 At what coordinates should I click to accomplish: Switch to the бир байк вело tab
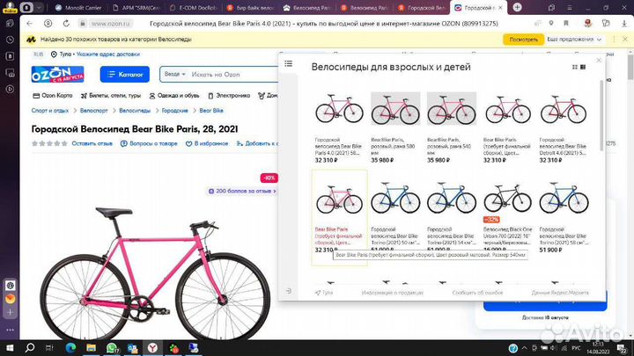pos(251,8)
